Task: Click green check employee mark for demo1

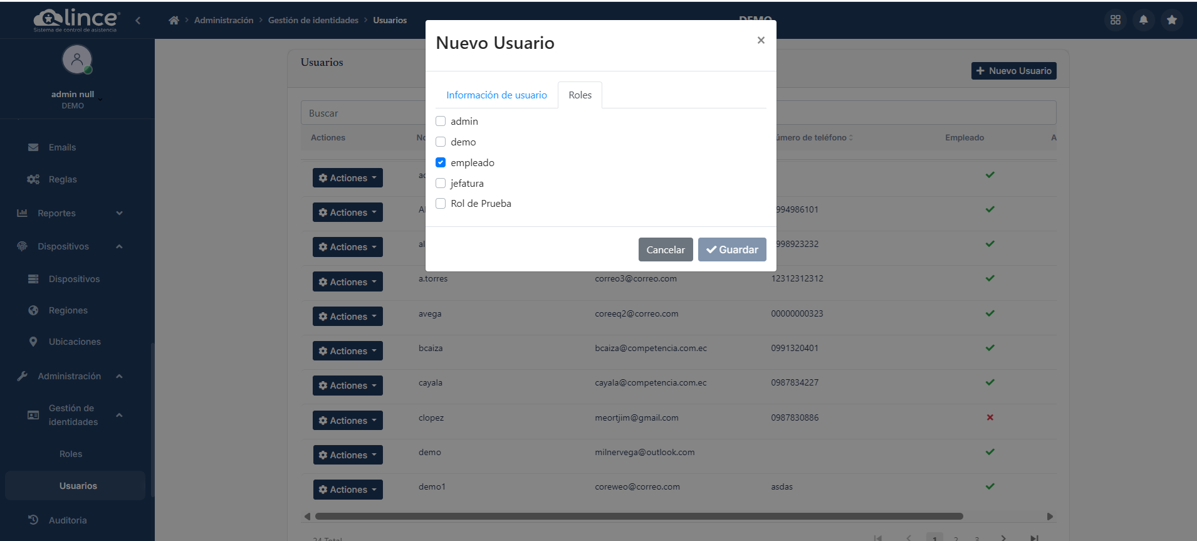Action: (990, 486)
